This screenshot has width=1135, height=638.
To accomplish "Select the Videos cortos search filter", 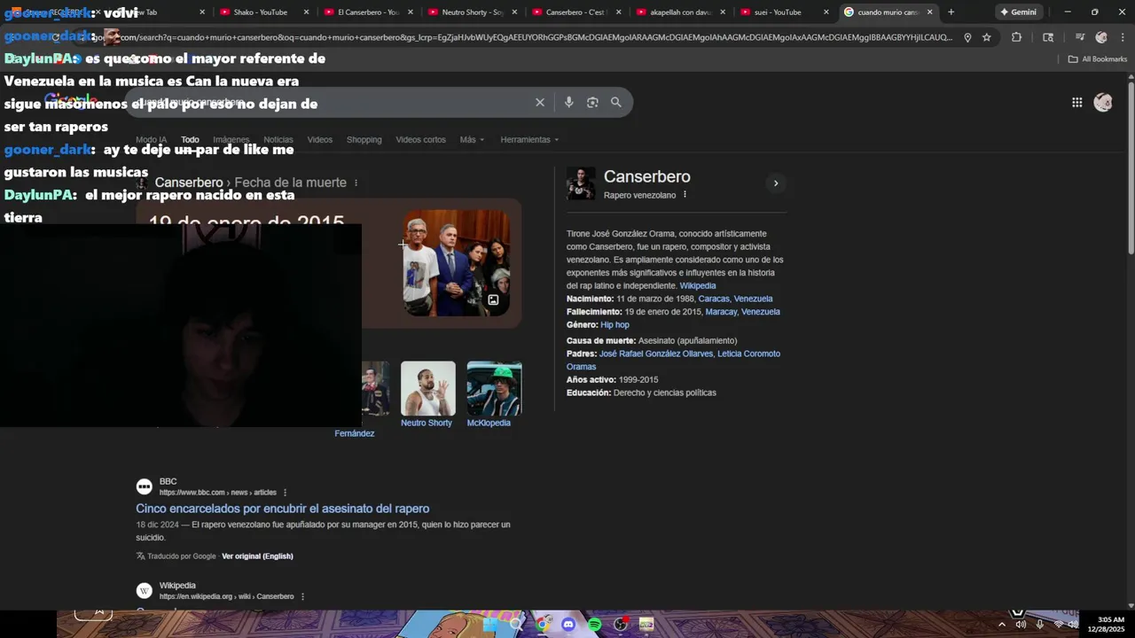I will coord(420,139).
